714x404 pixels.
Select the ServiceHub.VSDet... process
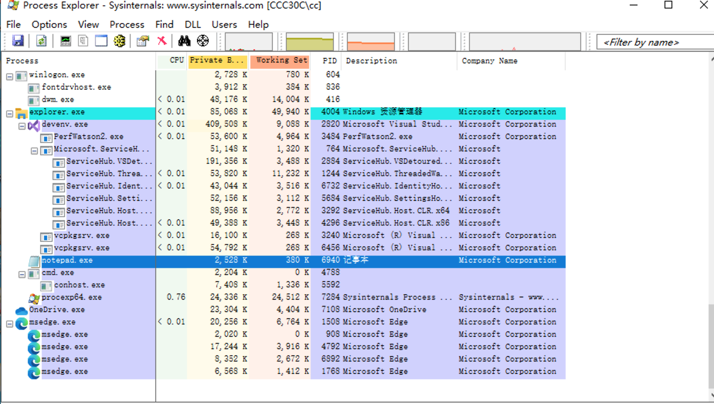[x=284, y=161]
